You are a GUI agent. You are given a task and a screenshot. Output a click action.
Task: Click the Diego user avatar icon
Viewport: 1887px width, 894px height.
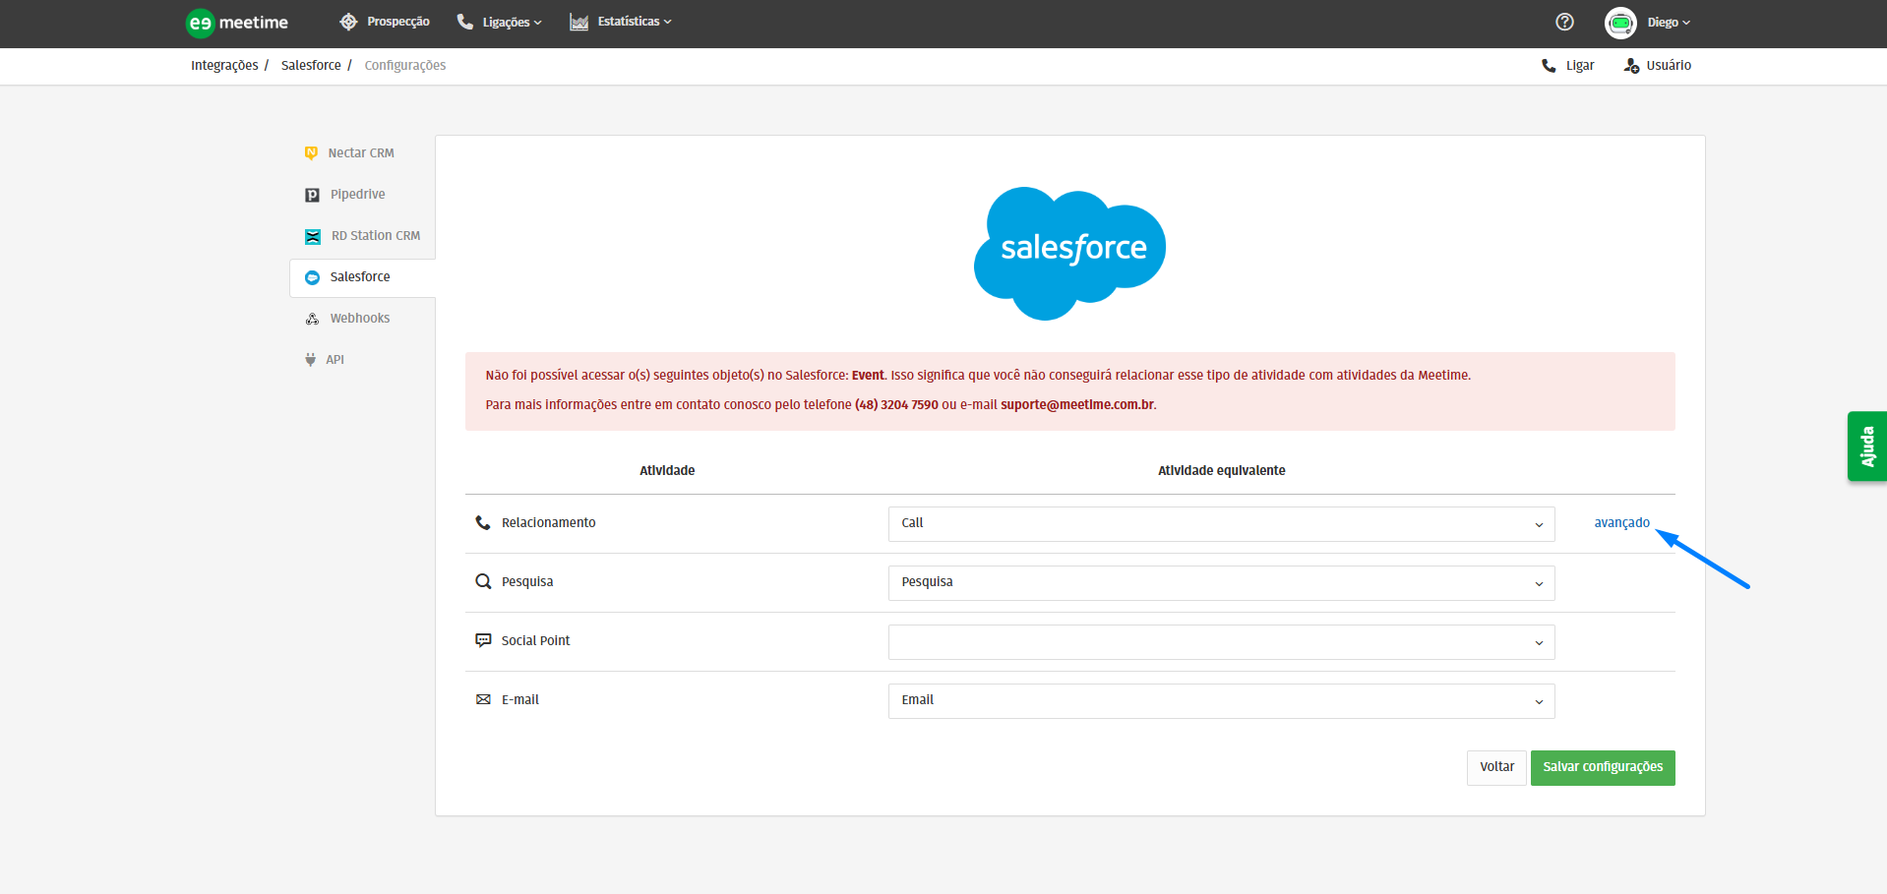pyautogui.click(x=1619, y=23)
